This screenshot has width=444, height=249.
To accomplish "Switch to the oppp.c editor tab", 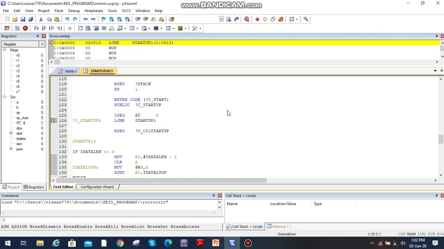I will coord(68,71).
